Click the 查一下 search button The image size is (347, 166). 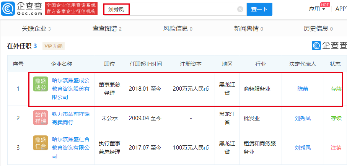click(259, 9)
